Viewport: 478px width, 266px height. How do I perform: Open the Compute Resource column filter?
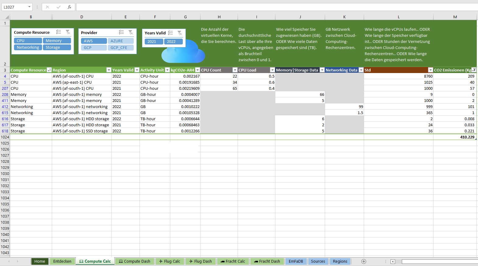(x=49, y=70)
